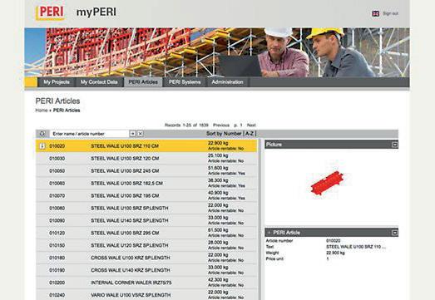Image resolution: width=435 pixels, height=300 pixels.
Task: Click the red steel wale picture thumbnail
Action: [327, 183]
